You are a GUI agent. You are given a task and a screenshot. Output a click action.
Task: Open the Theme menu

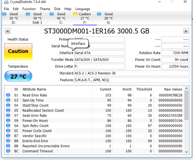[45, 9]
